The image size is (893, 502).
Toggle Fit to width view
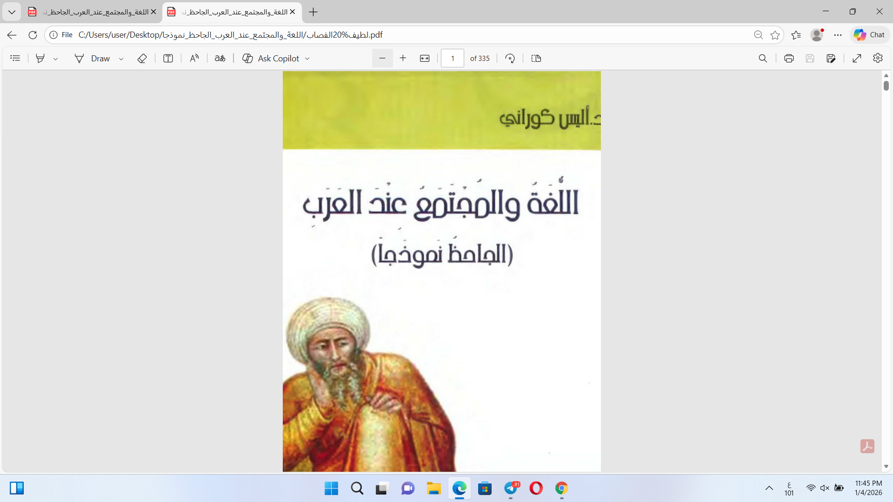point(425,58)
